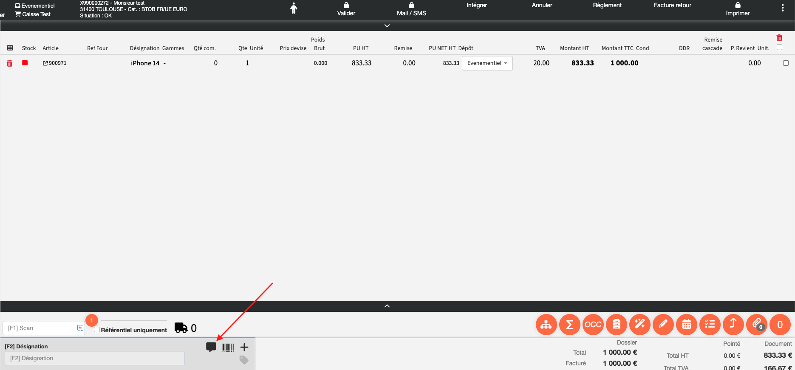Click the orange sigma totals button
This screenshot has width=795, height=370.
[569, 325]
